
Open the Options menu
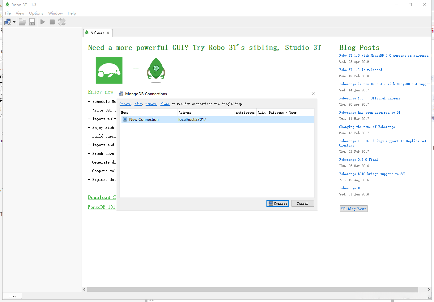point(36,13)
